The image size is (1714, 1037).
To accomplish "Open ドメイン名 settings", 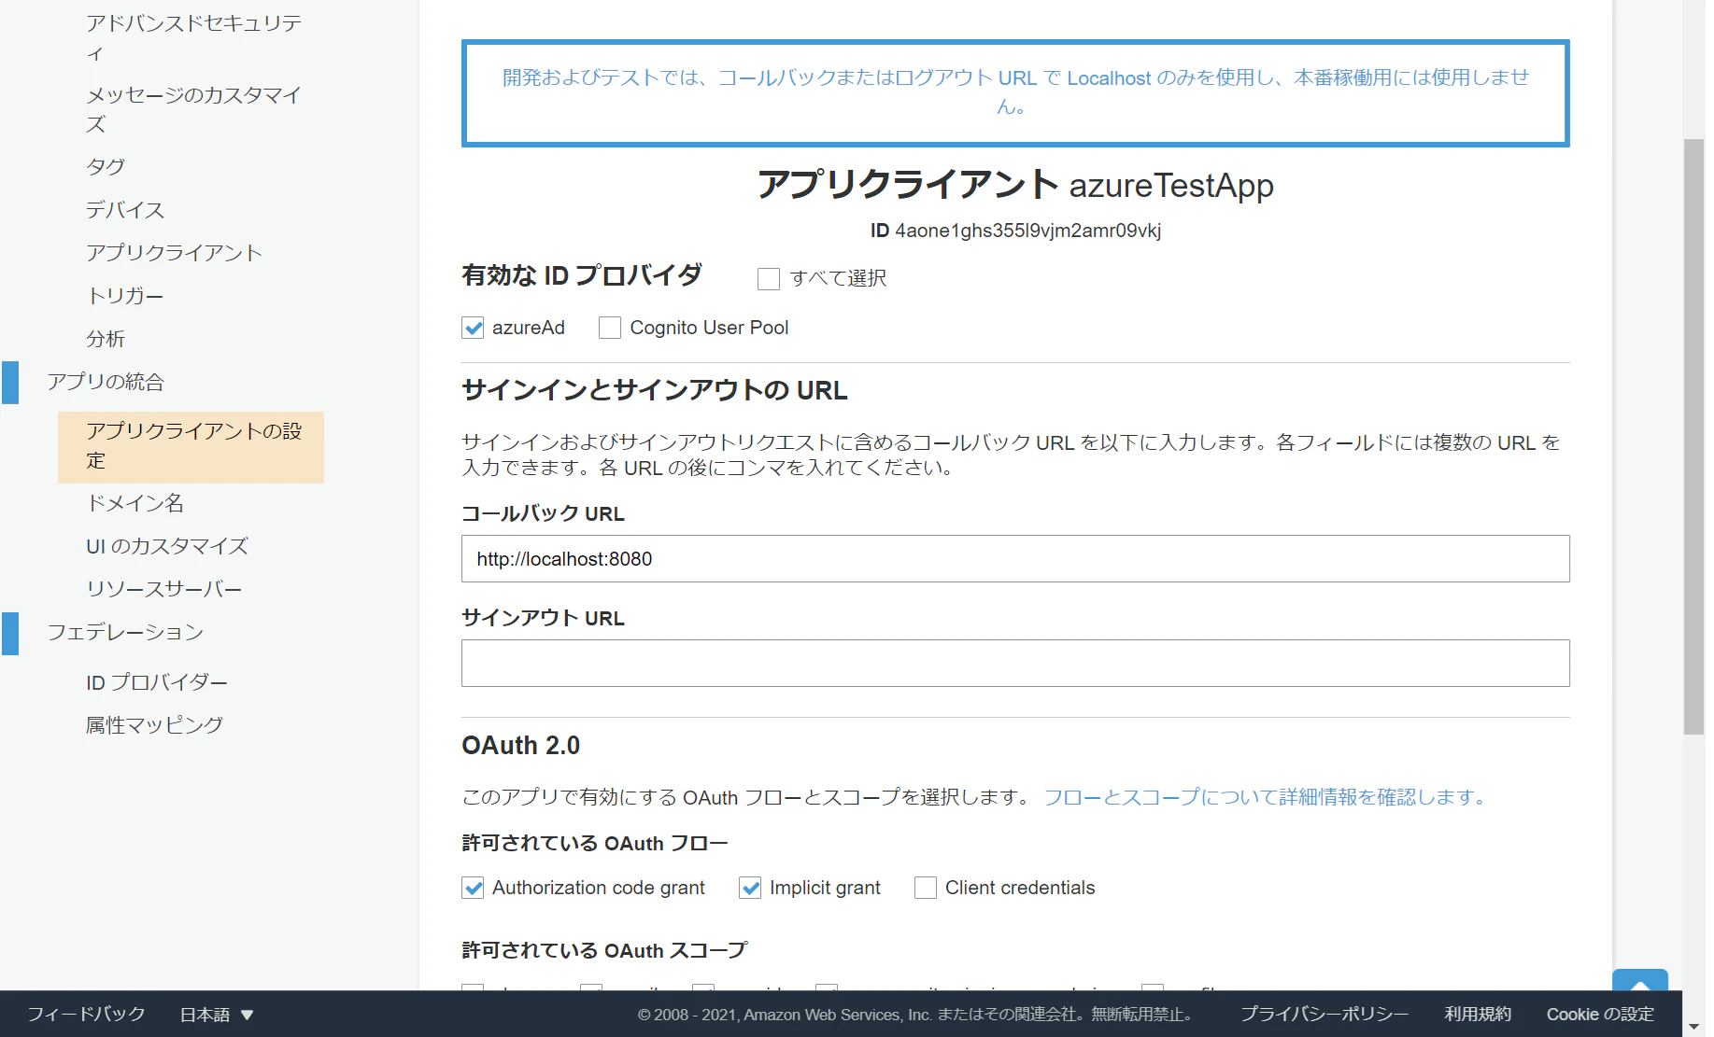I will click(135, 503).
